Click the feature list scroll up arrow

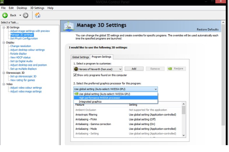(x=183, y=104)
